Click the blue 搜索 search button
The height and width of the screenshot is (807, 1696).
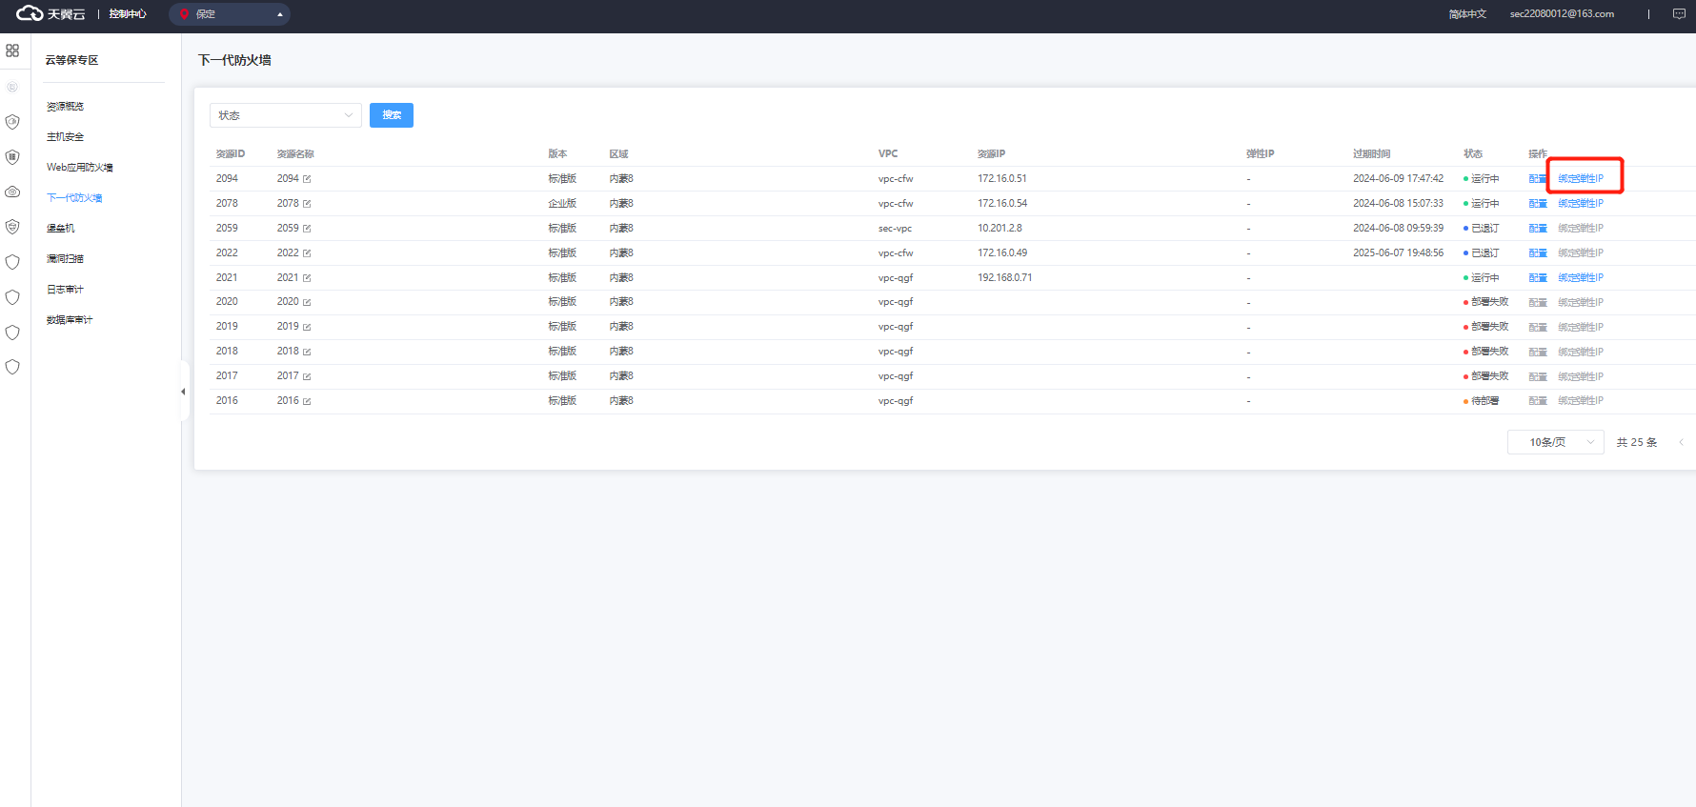point(392,115)
